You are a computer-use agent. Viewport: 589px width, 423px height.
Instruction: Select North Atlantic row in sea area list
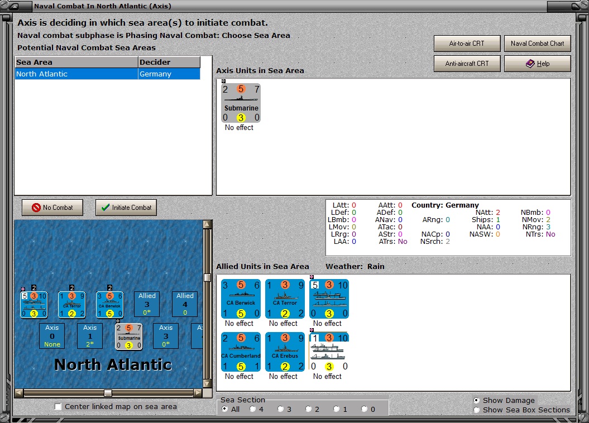click(x=107, y=74)
